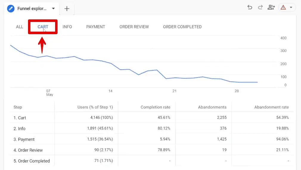Screen dimensions: 301x170
Task: Click the 78.89% completion rate value
Action: pyautogui.click(x=164, y=150)
